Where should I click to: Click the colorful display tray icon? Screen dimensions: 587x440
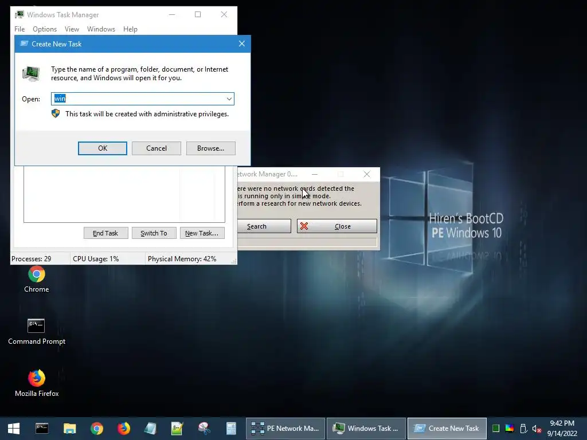[x=510, y=429]
